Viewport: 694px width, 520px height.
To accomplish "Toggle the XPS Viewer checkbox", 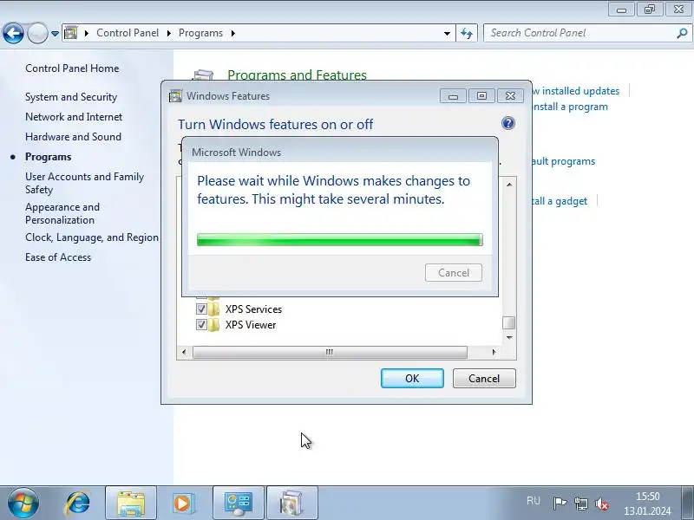I will 201,324.
